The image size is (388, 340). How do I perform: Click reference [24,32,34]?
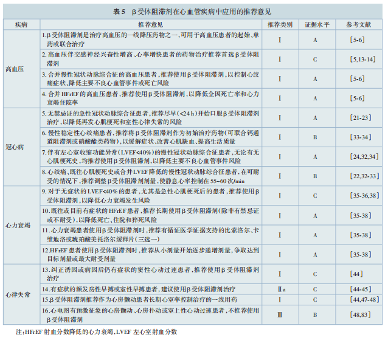[364, 157]
